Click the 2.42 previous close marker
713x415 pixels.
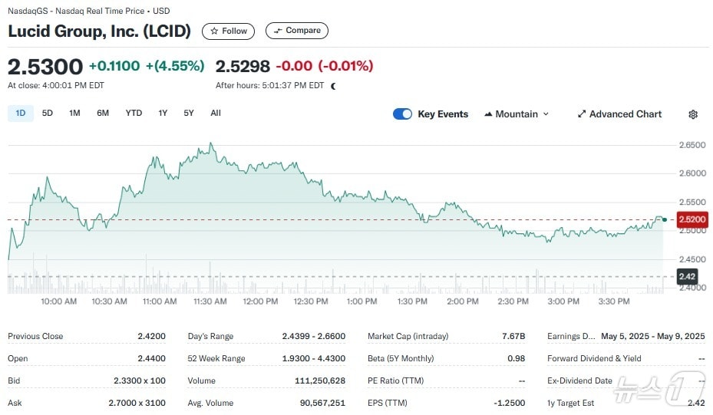tap(687, 276)
